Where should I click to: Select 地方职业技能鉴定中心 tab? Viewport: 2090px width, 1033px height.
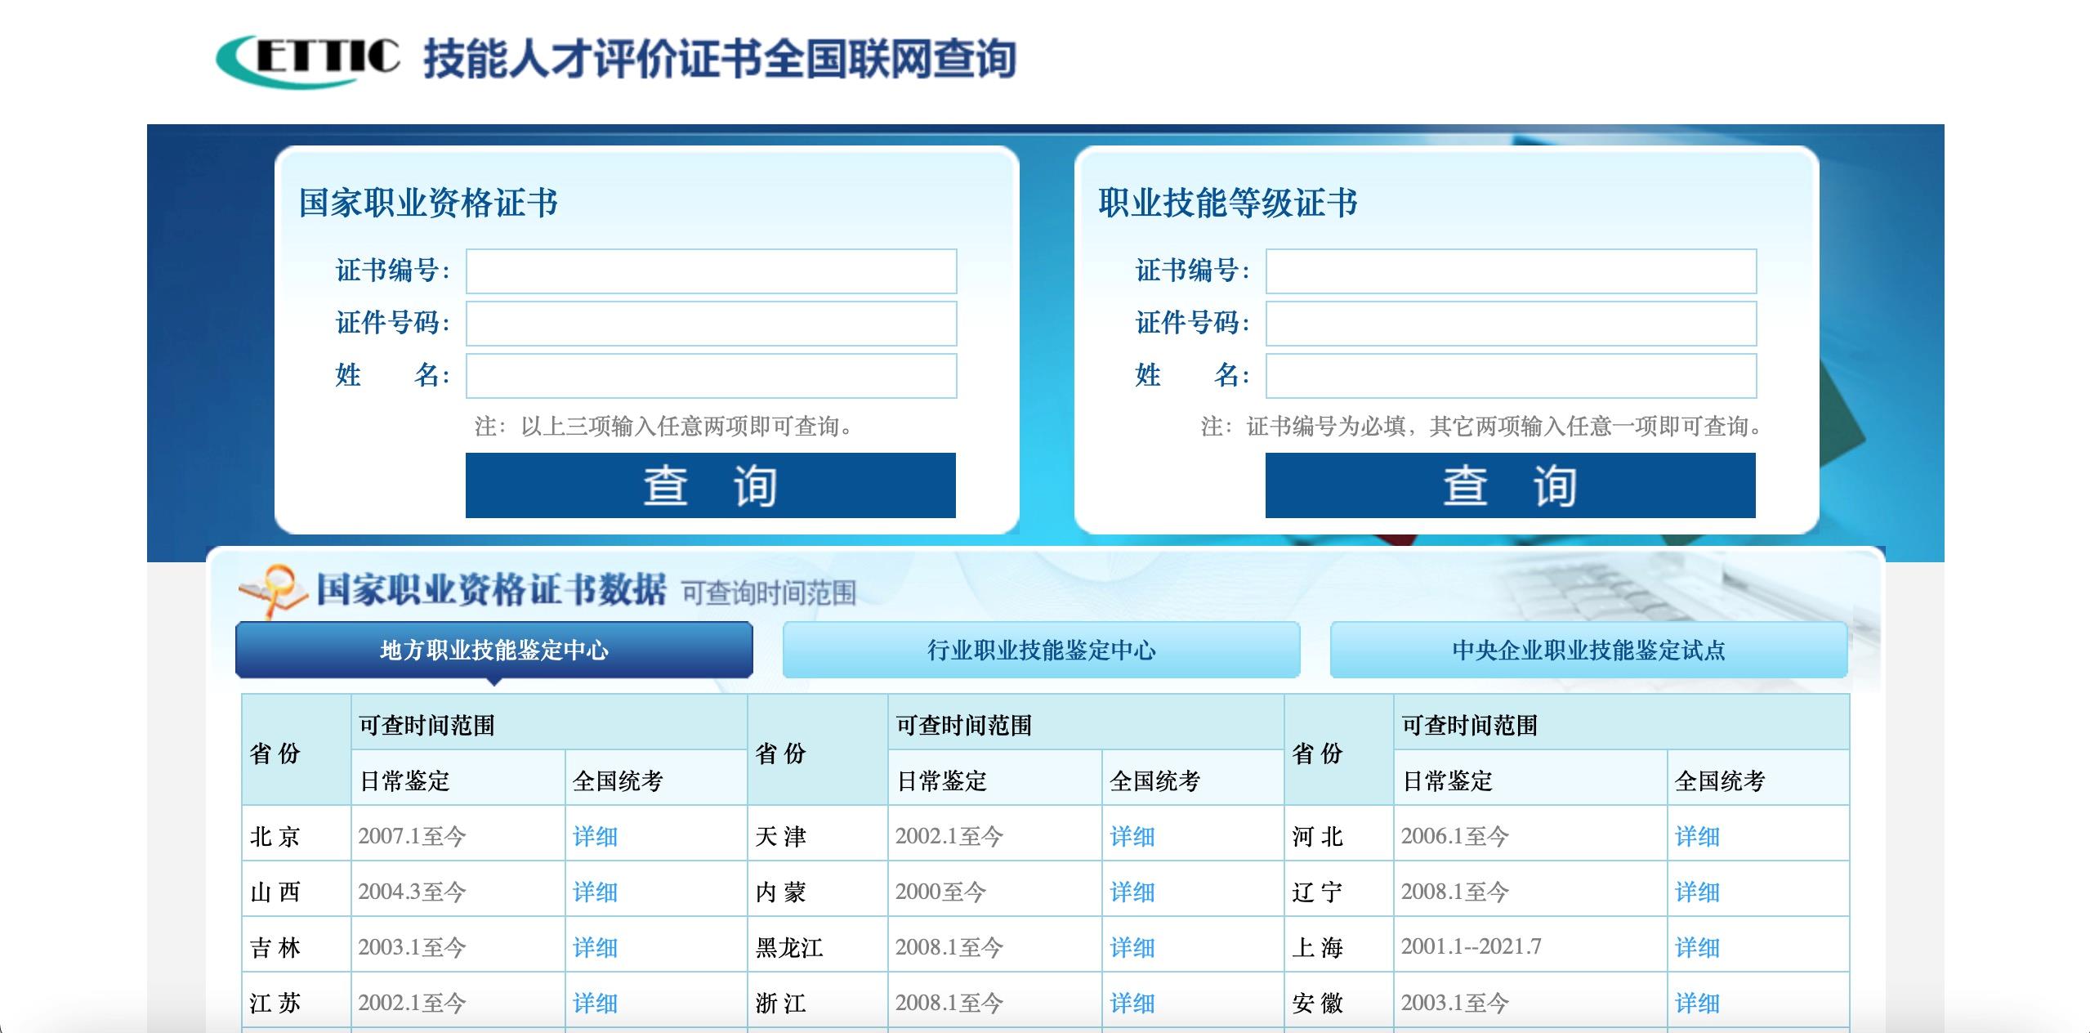(493, 650)
